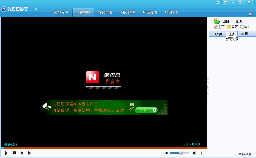Viewport: 256px width, 158px height.
Task: Click the 暂无记录 text
Action: click(x=232, y=39)
